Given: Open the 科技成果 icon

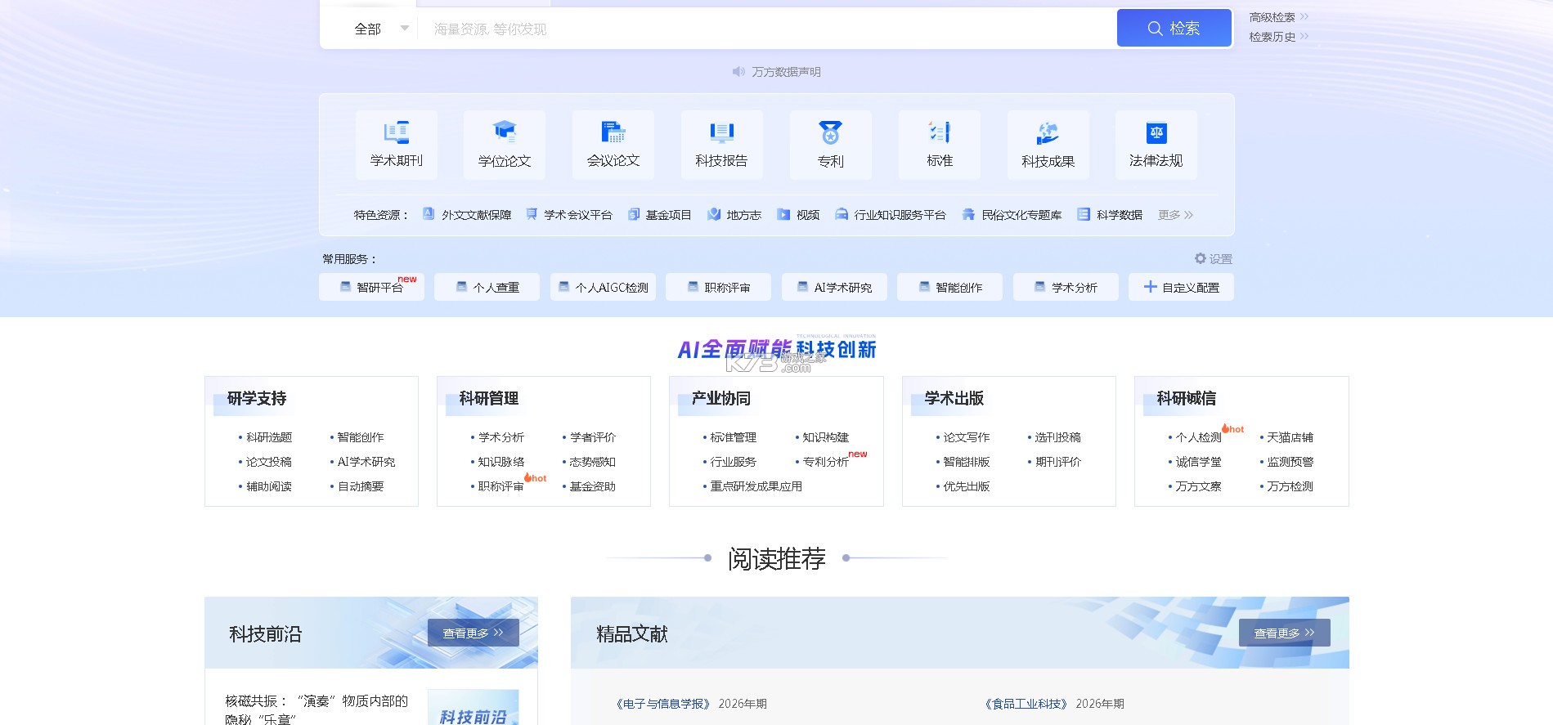Looking at the screenshot, I should [x=1048, y=132].
